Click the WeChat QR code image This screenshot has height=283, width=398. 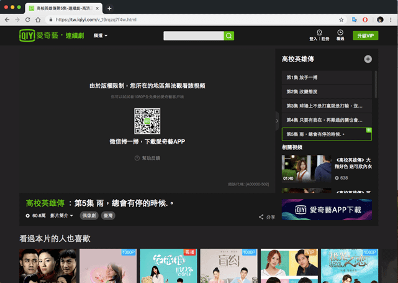click(x=147, y=121)
